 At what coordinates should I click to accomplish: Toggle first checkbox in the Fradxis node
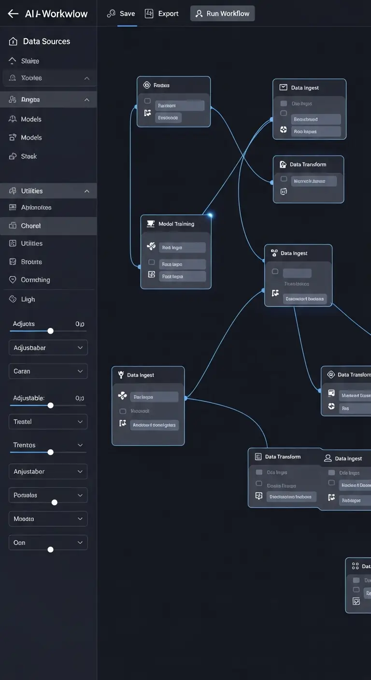tap(147, 101)
